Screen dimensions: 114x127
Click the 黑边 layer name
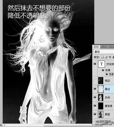pyautogui.click(x=107, y=89)
